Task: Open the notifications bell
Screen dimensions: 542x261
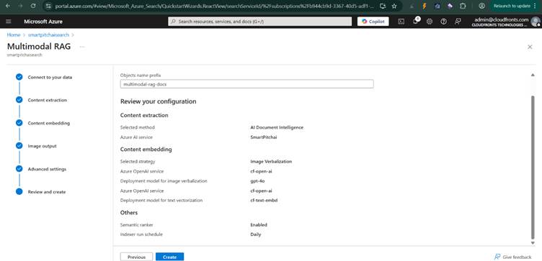Action: point(415,22)
